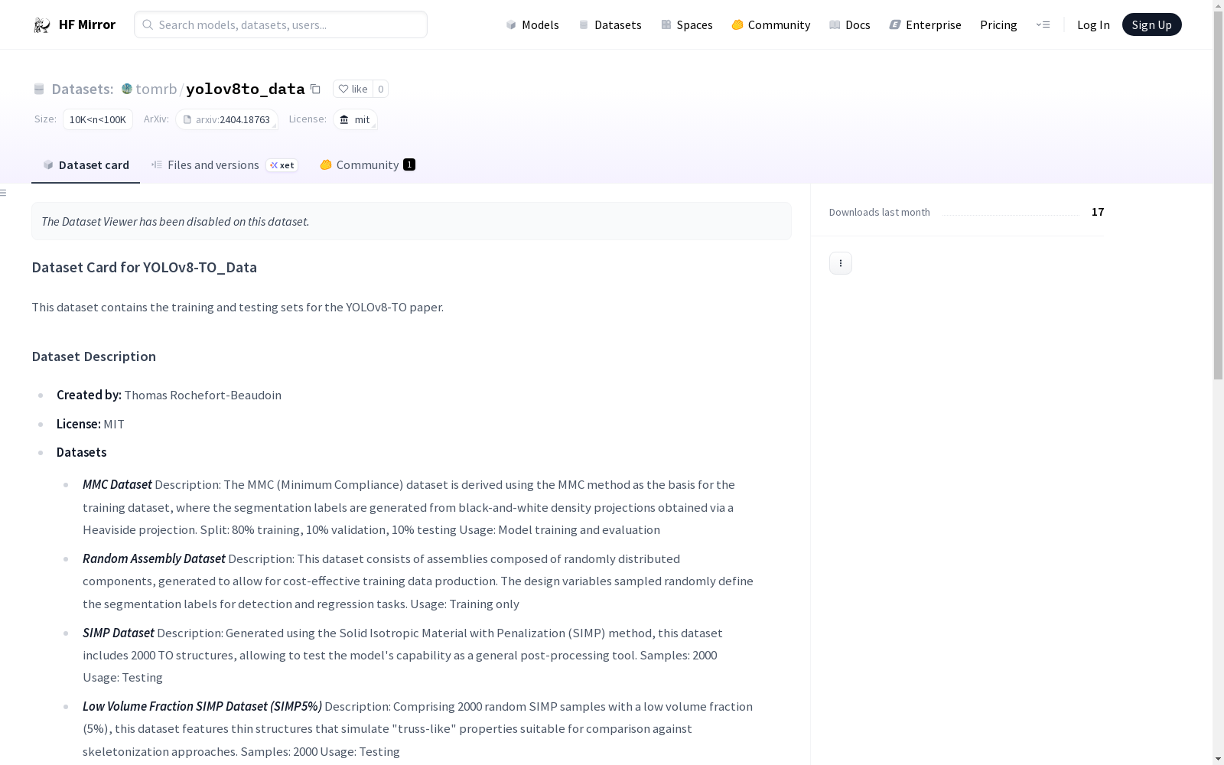Click the downloads count 17
Image resolution: width=1224 pixels, height=765 pixels.
(x=1098, y=212)
